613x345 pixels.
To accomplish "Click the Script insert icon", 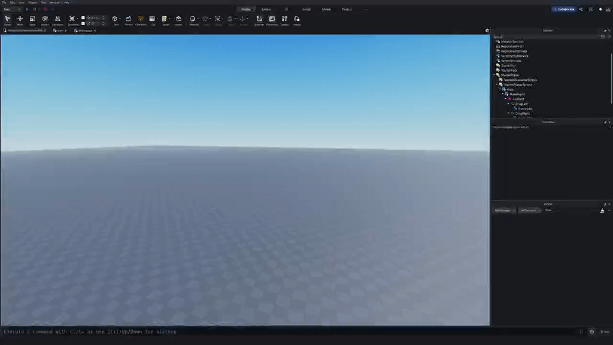I will 165,19.
